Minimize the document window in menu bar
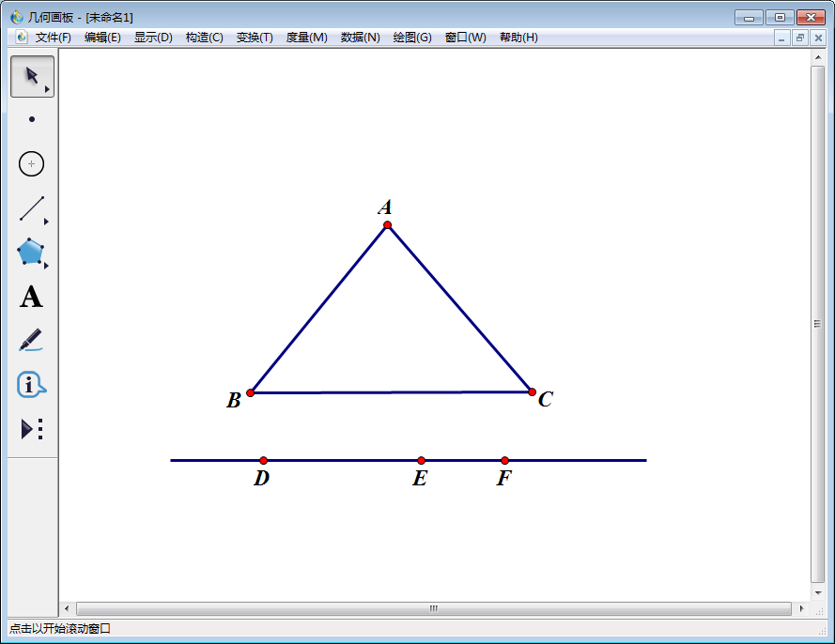The image size is (835, 644). [781, 38]
